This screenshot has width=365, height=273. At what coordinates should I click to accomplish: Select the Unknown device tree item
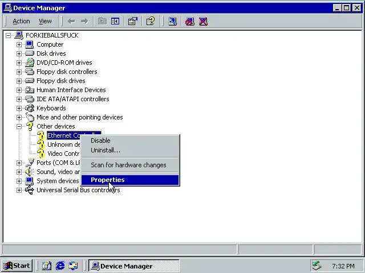(x=63, y=144)
